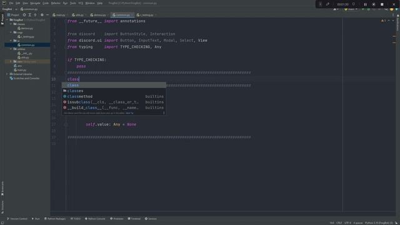The height and width of the screenshot is (225, 400).
Task: Click FrogBot breadcrumb in navigation bar
Action: (7, 9)
